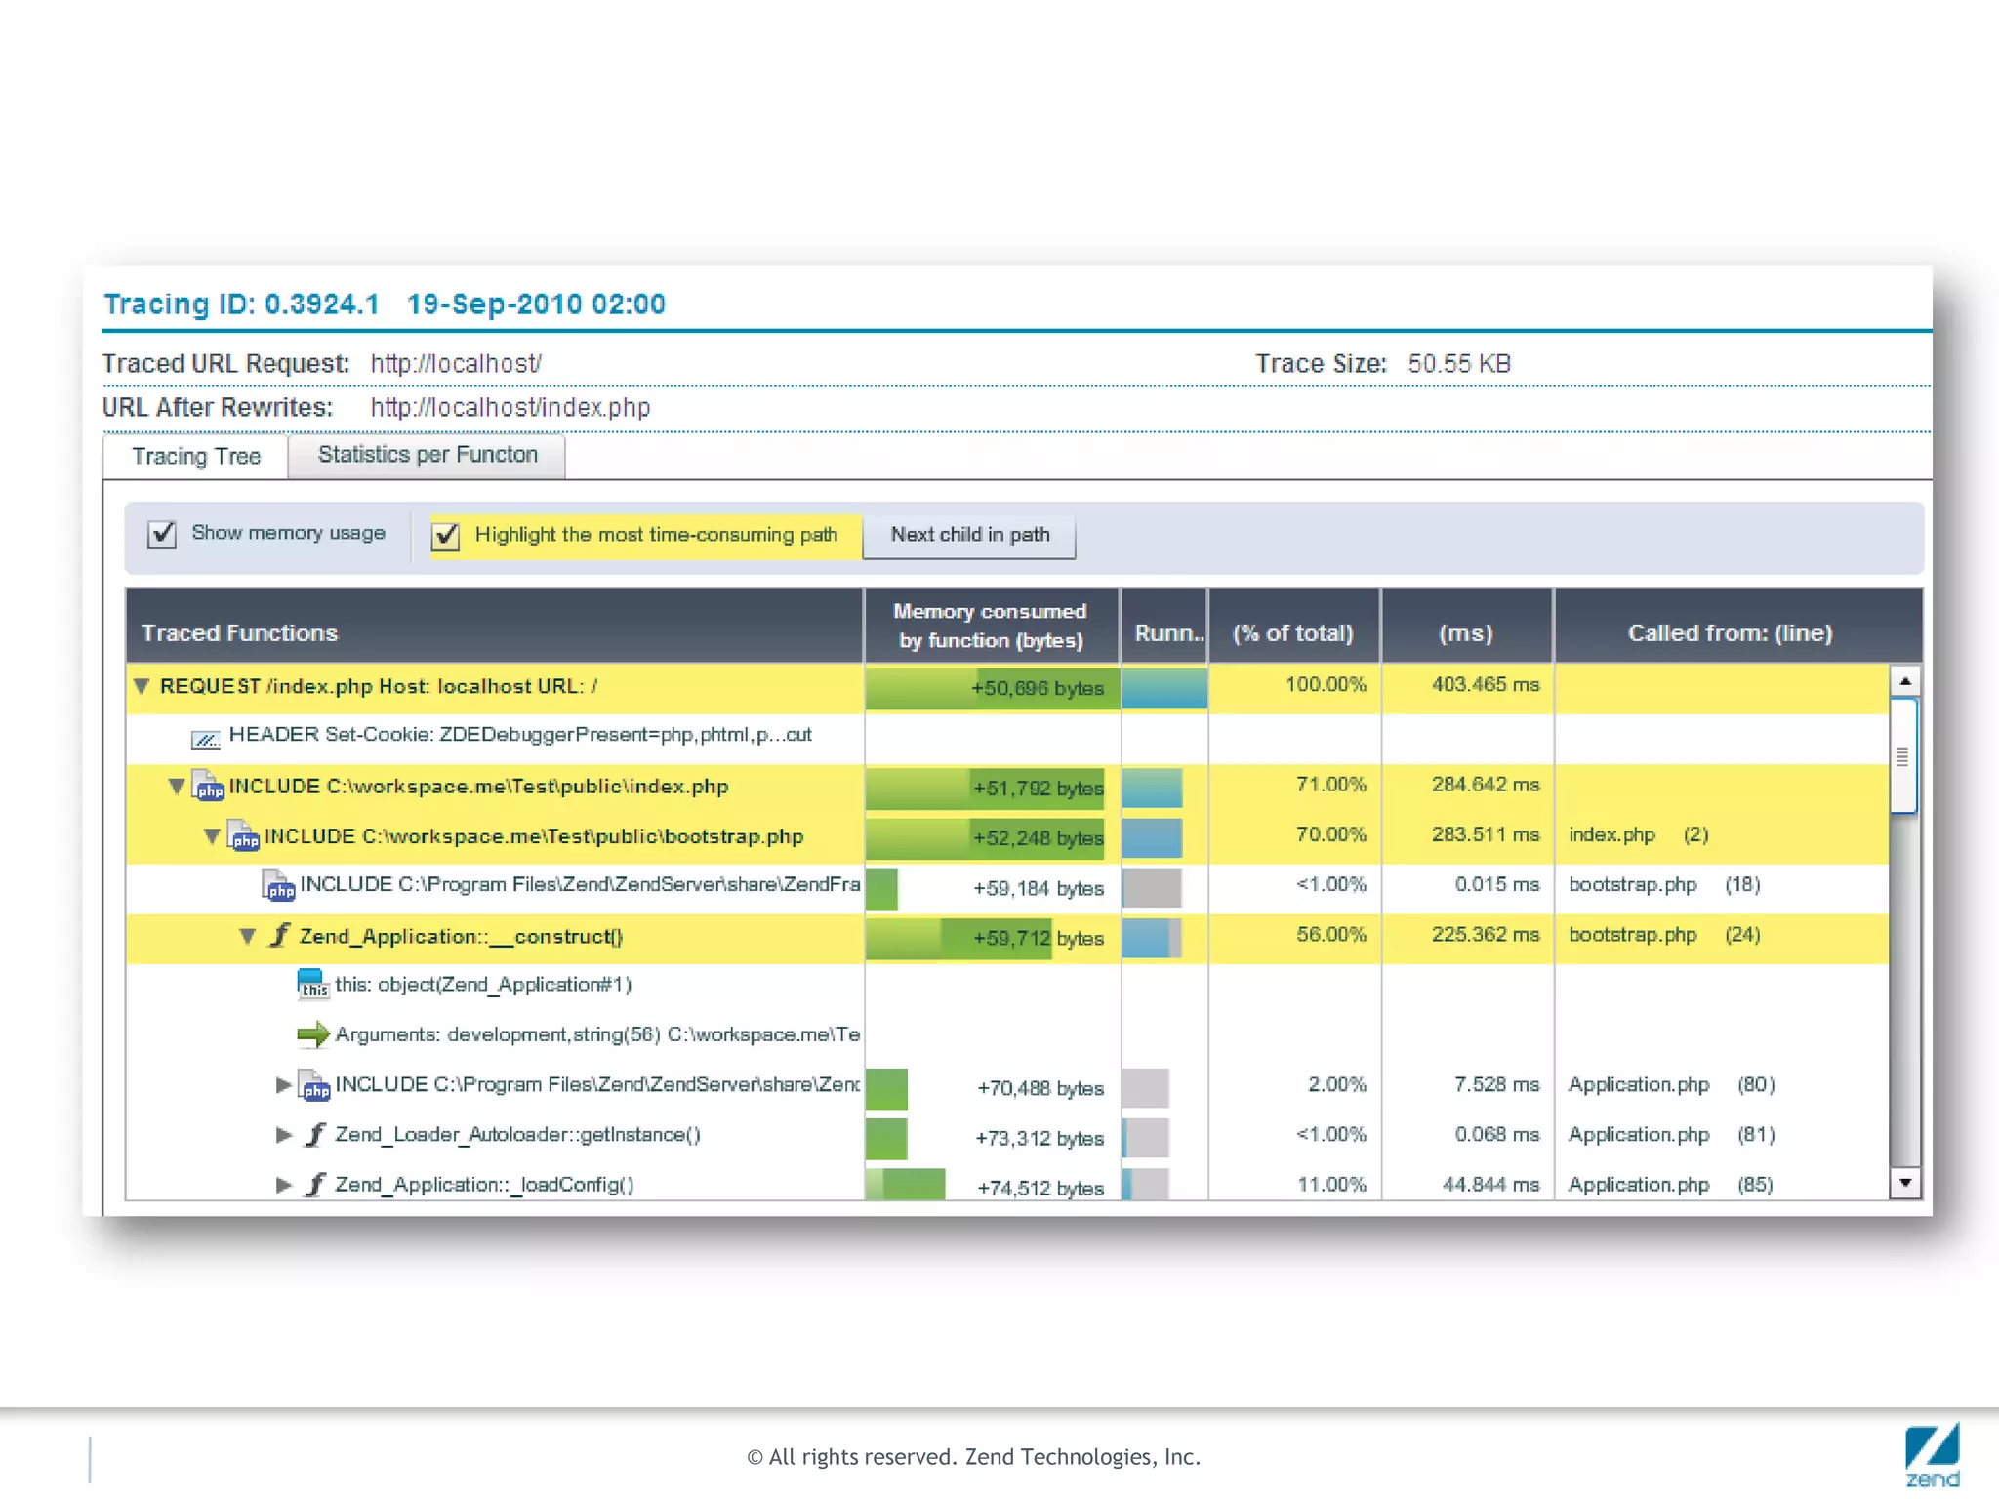Click the PHP icon beside INCLUDE index.php

(208, 787)
